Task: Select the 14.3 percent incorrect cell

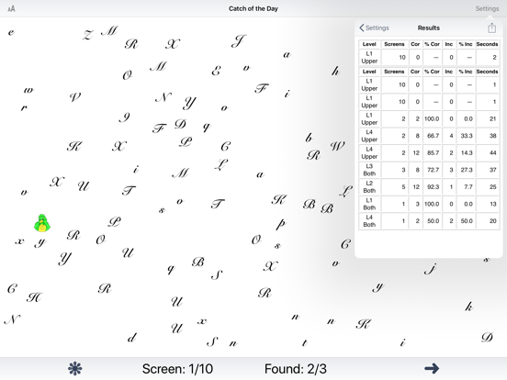Action: pyautogui.click(x=466, y=153)
